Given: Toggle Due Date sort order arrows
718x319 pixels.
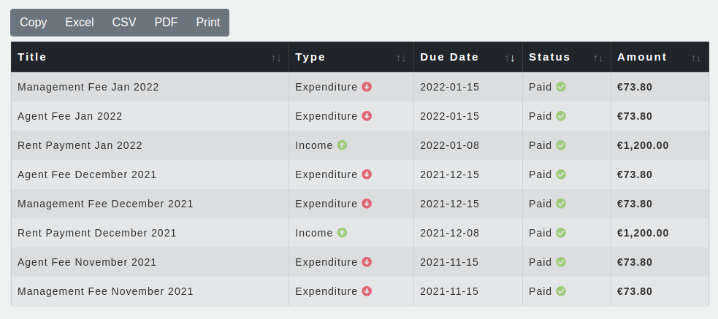Looking at the screenshot, I should (510, 58).
